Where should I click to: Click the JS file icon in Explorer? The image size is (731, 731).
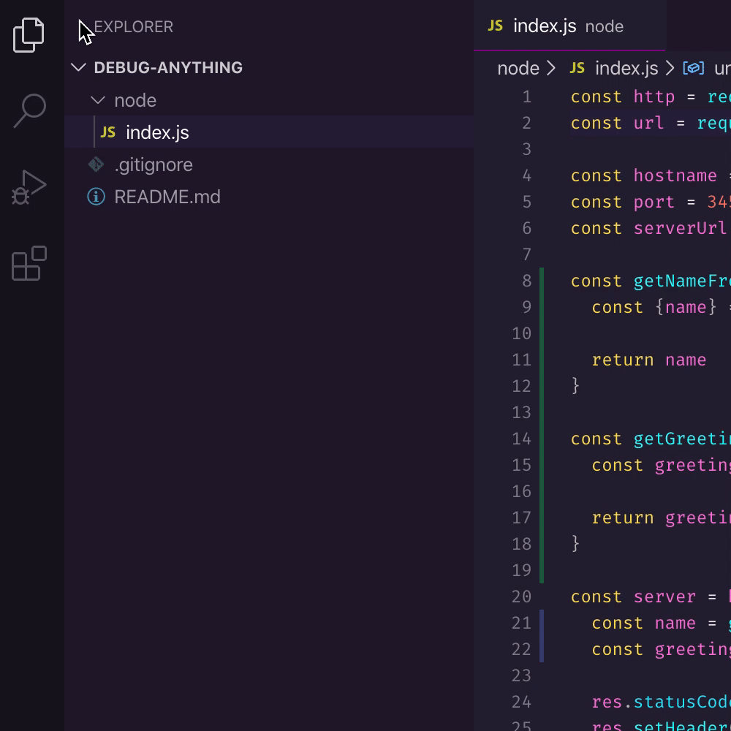[x=107, y=132]
